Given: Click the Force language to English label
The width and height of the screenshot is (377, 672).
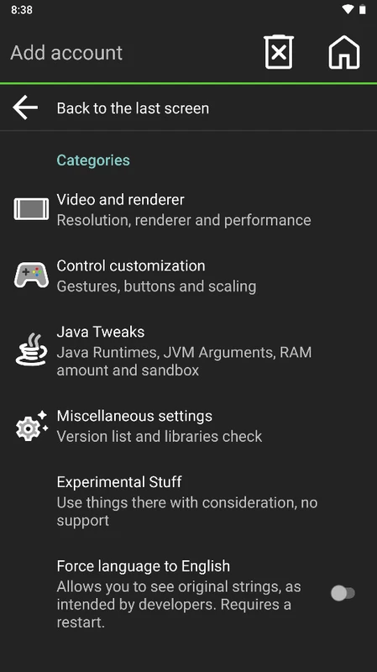Looking at the screenshot, I should click(x=143, y=566).
